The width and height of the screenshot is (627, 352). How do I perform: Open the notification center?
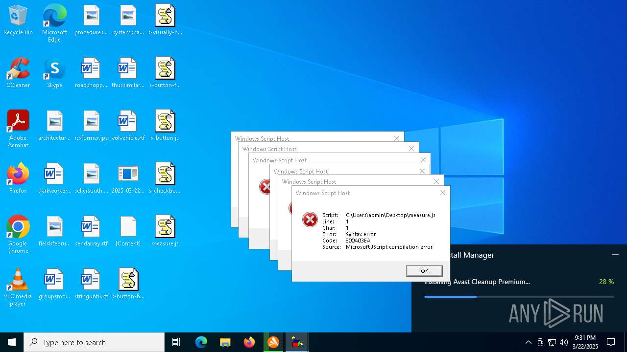tap(611, 342)
